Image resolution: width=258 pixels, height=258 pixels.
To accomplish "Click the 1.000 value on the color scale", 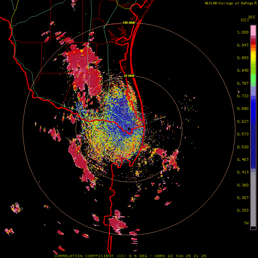I will click(x=243, y=32).
